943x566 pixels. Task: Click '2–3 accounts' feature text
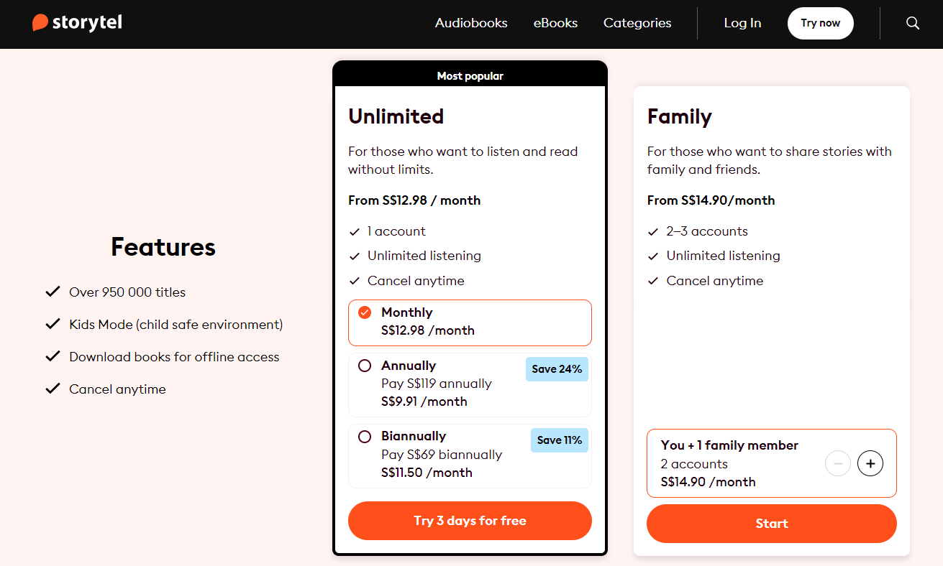(x=707, y=231)
